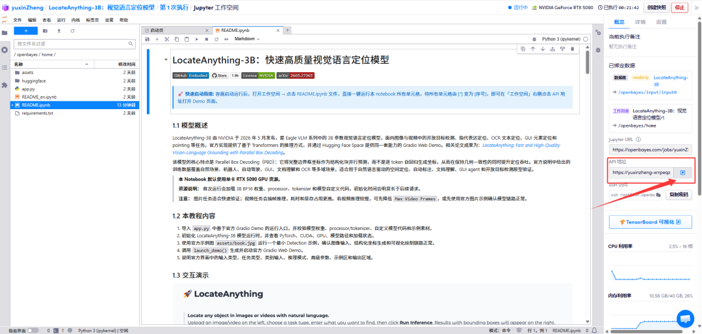
Task: Run the selected cell
Action: pos(196,40)
